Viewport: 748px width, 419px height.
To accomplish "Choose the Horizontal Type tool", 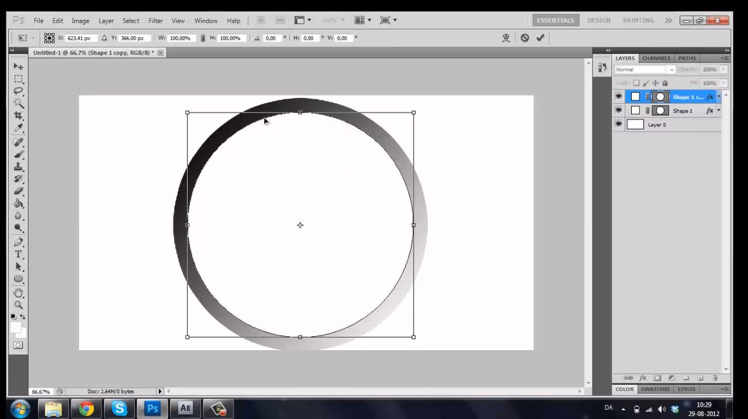I will pos(18,255).
